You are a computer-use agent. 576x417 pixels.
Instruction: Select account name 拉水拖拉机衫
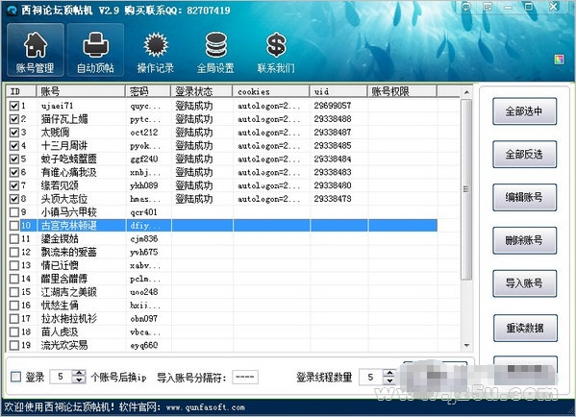click(69, 318)
